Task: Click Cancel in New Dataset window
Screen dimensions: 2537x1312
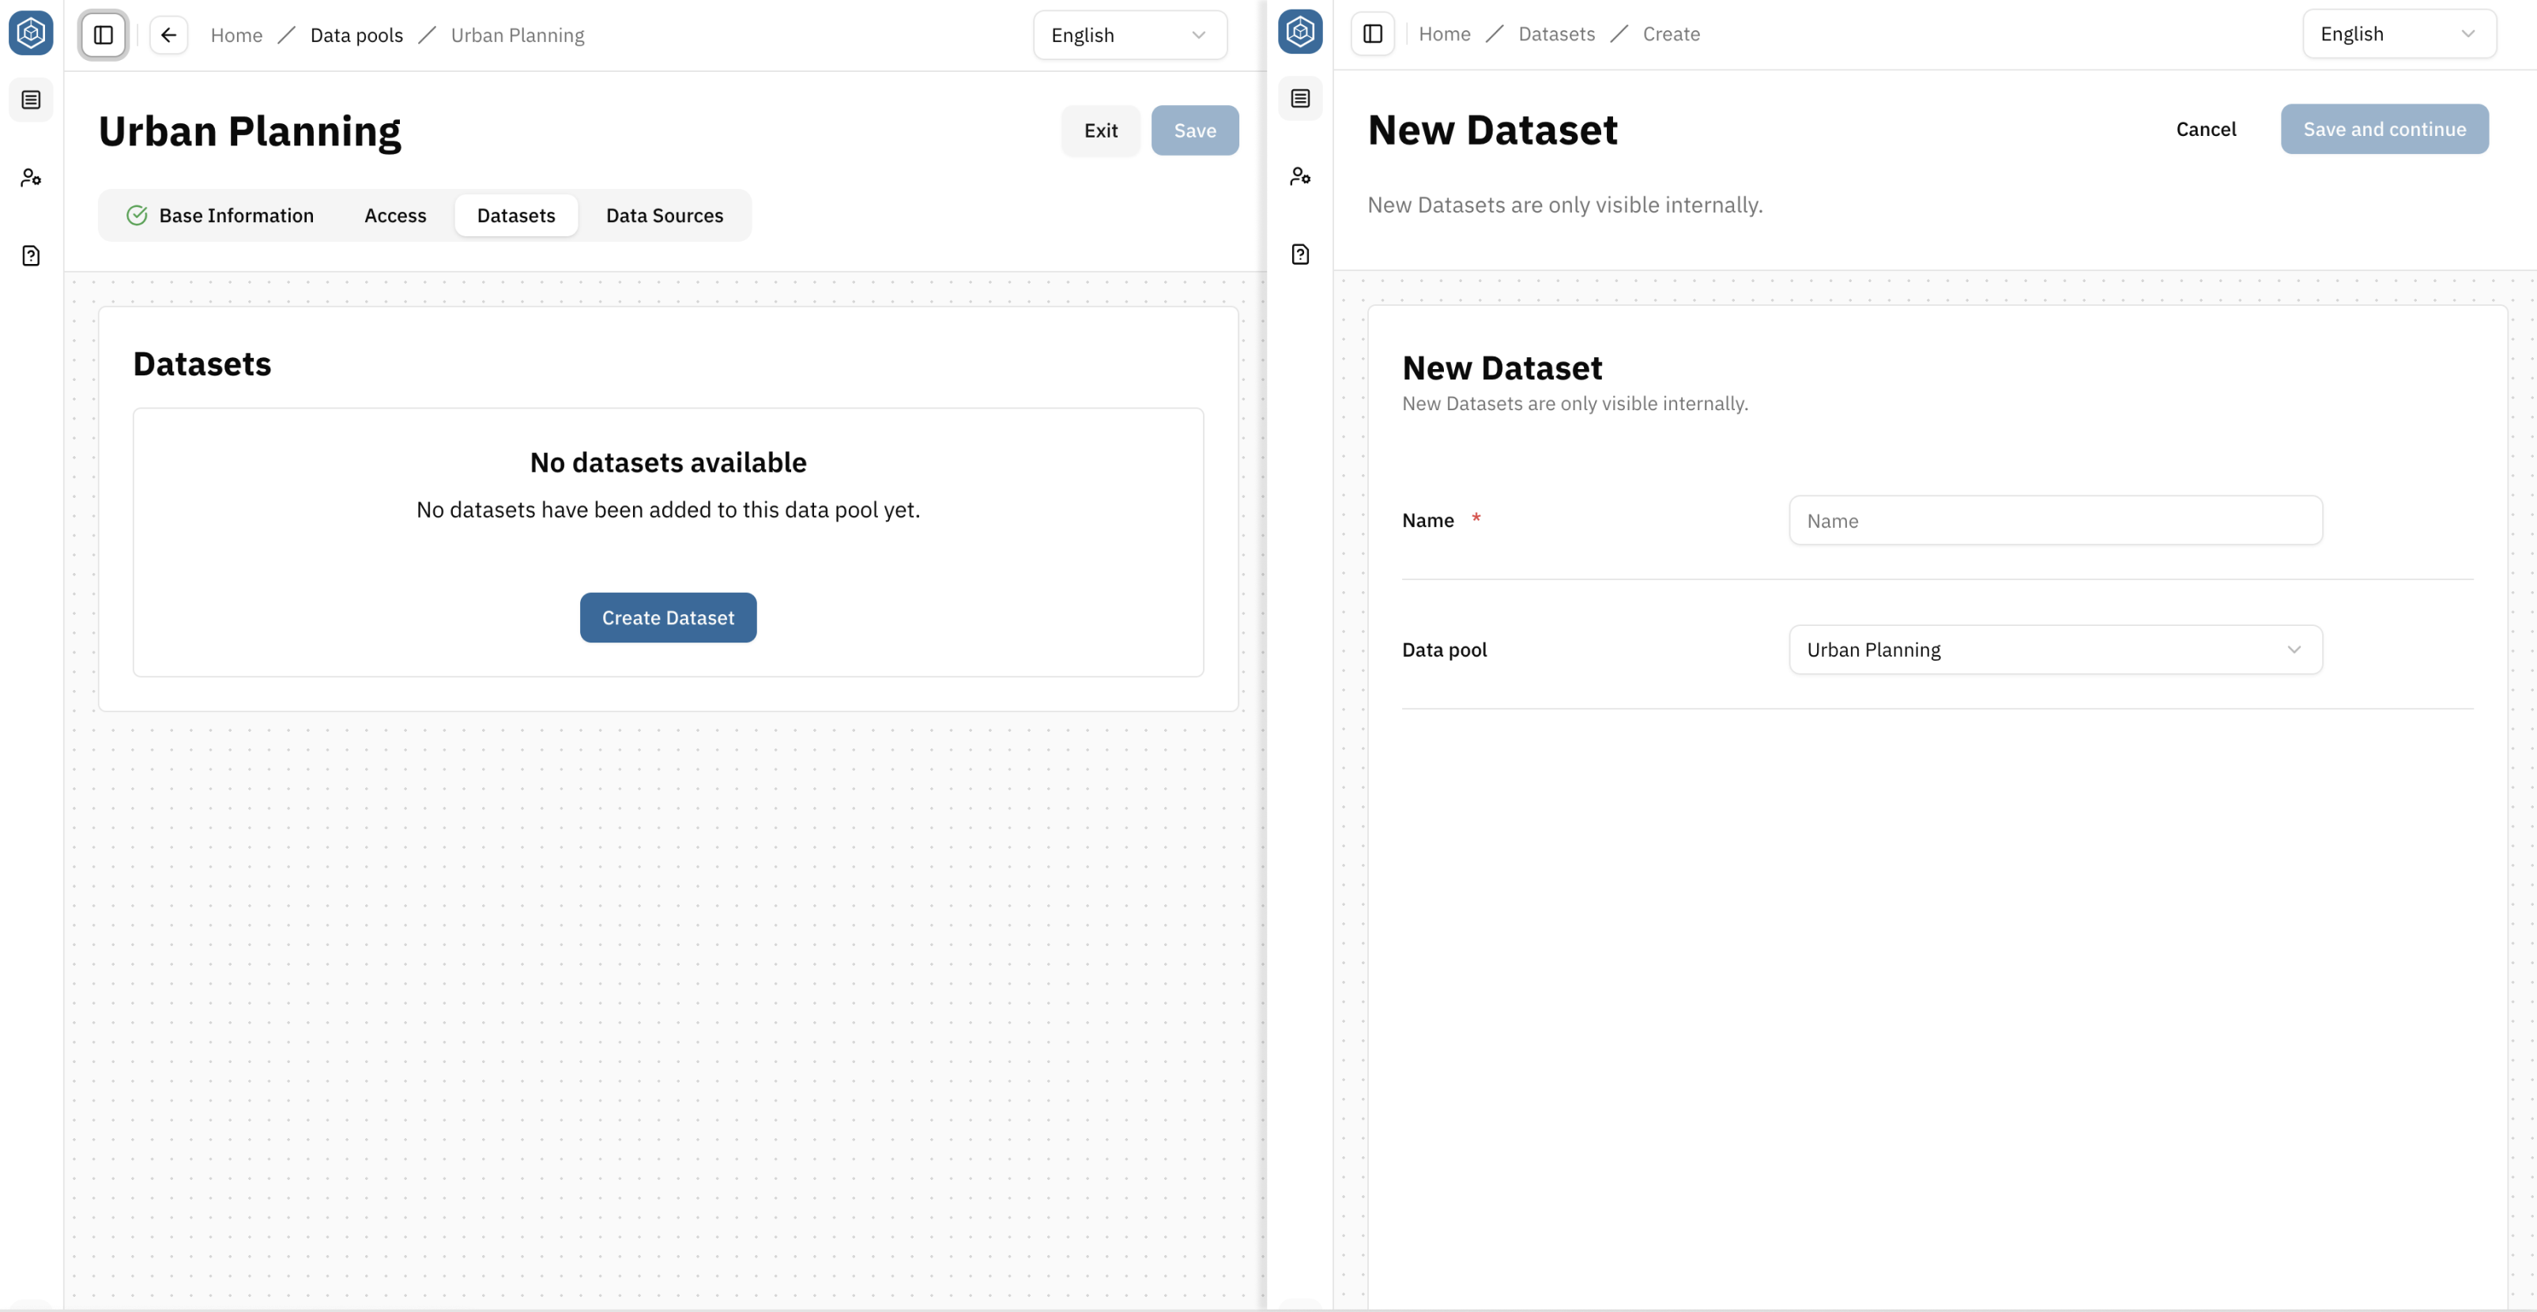Action: (x=2206, y=130)
